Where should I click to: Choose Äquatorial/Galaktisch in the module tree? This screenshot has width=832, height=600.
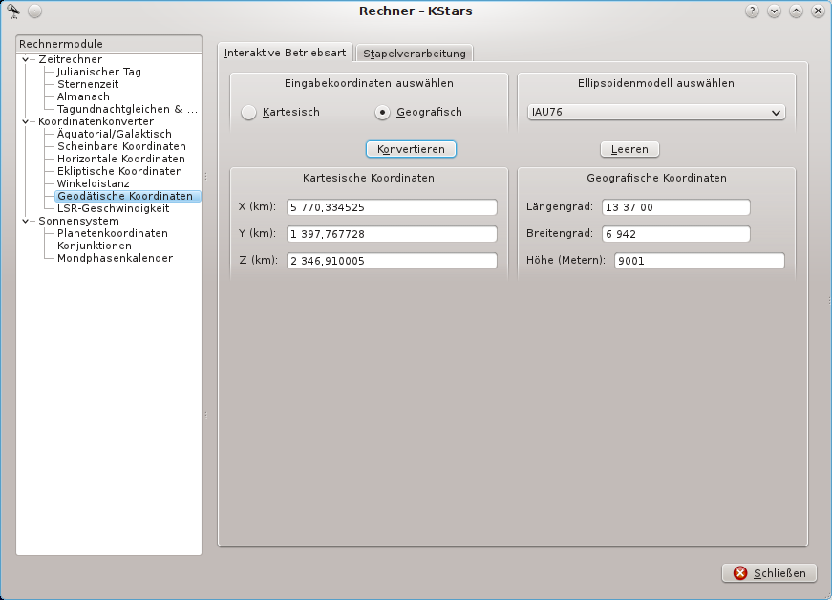(x=114, y=134)
